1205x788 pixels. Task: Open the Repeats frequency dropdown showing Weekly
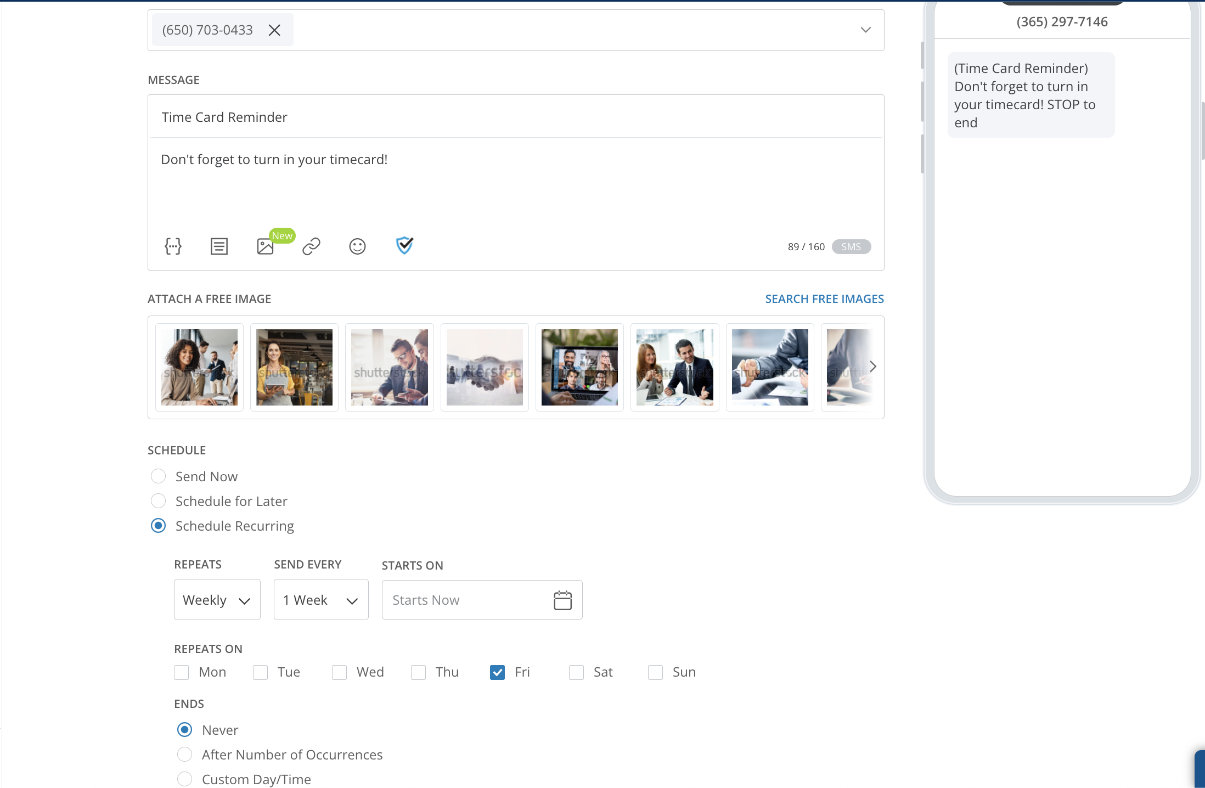[x=217, y=599]
